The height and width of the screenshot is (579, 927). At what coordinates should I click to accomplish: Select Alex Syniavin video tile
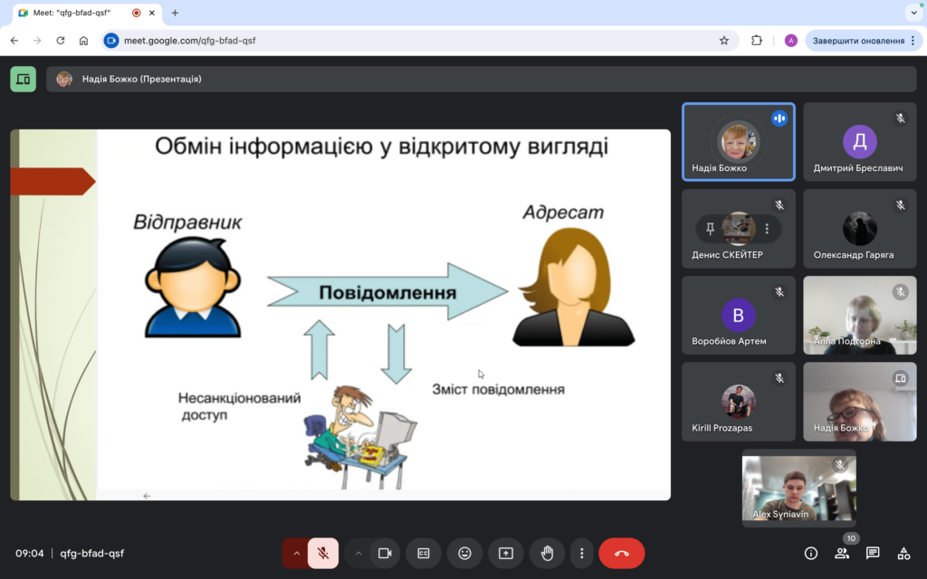[798, 488]
